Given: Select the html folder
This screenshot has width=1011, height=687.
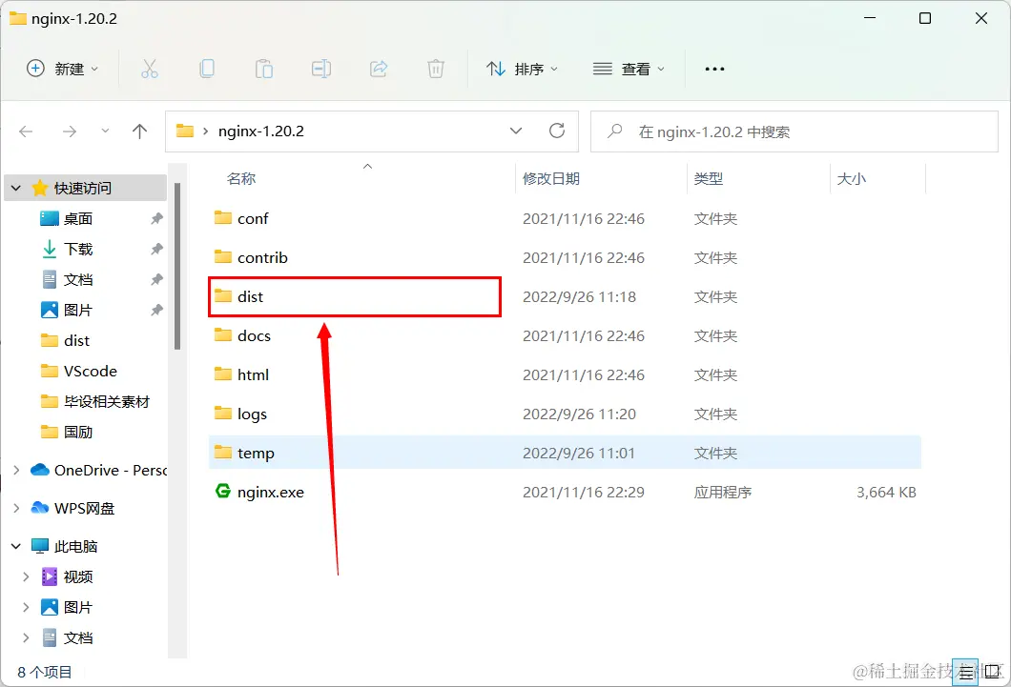Looking at the screenshot, I should point(565,375).
